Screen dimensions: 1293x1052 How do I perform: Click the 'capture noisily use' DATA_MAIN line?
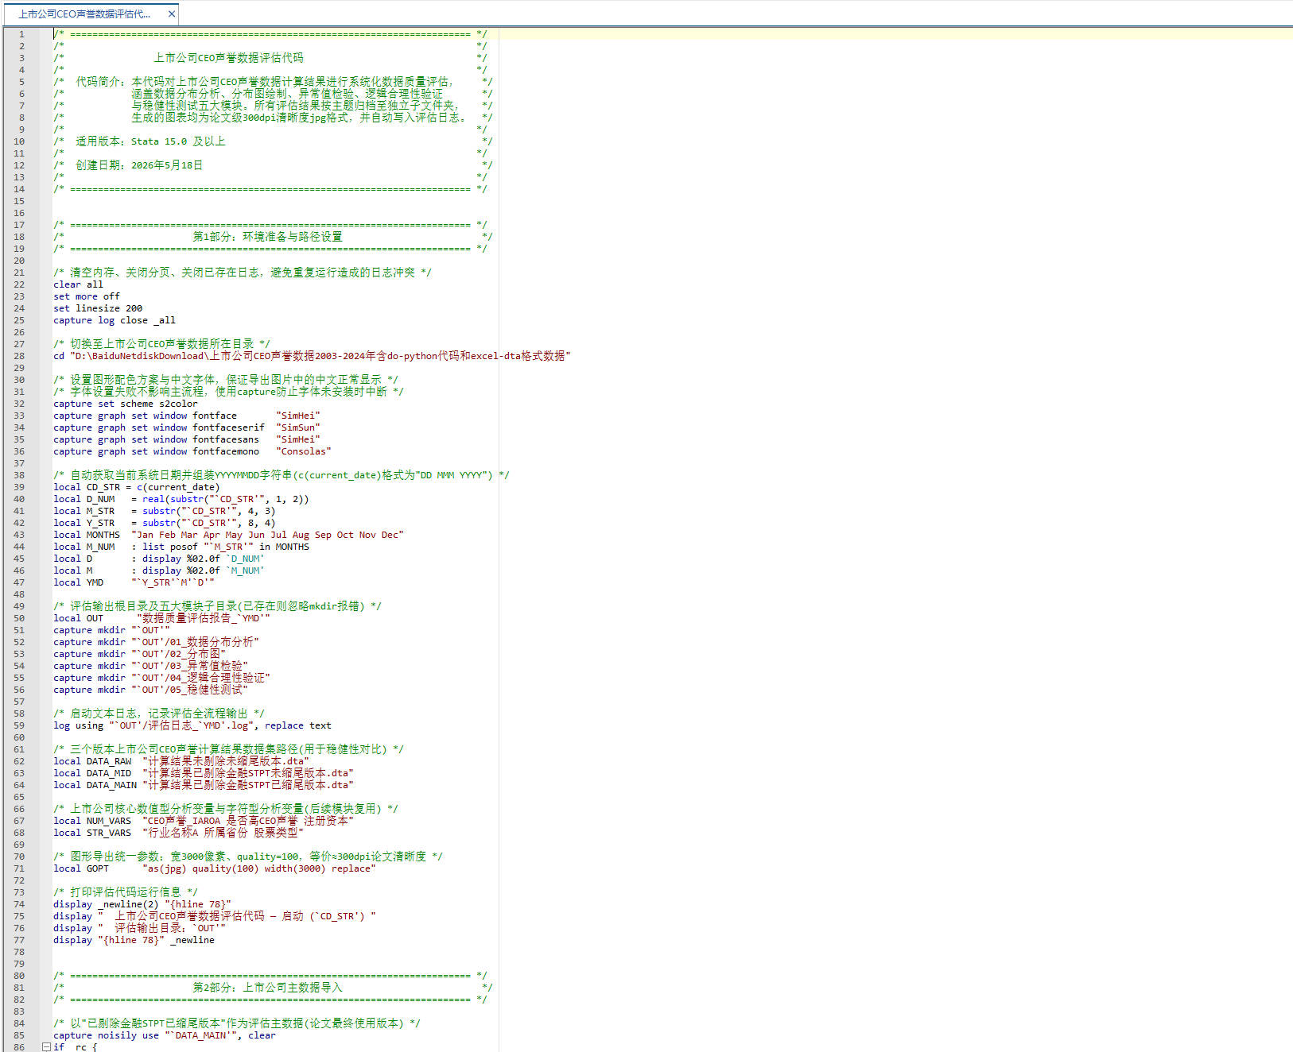click(x=165, y=1035)
